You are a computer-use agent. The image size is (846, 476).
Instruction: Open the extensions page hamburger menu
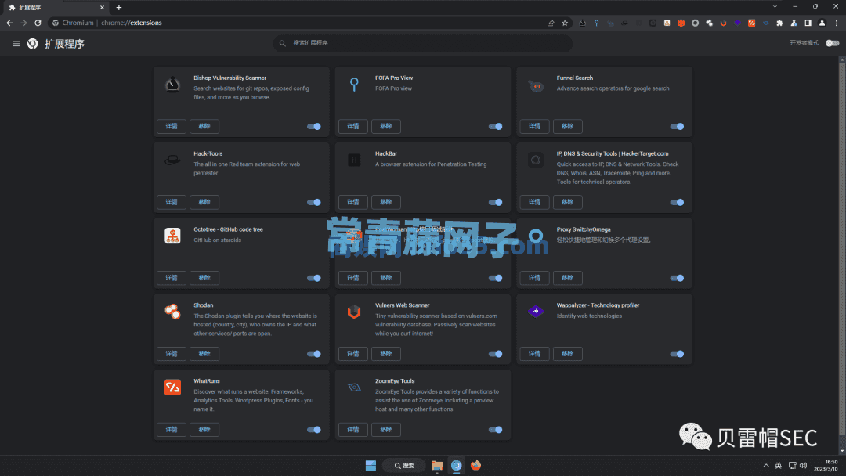point(16,44)
